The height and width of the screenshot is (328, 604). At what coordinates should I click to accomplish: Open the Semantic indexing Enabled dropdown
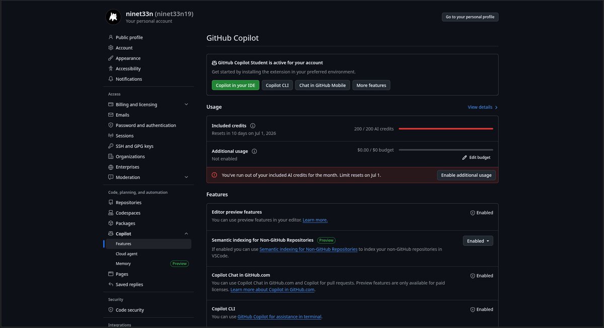tap(478, 241)
